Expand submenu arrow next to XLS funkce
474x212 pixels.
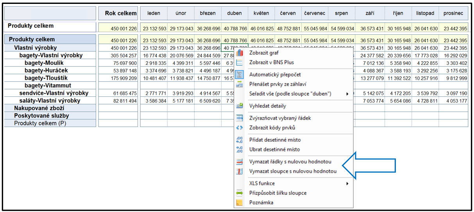click(x=347, y=183)
